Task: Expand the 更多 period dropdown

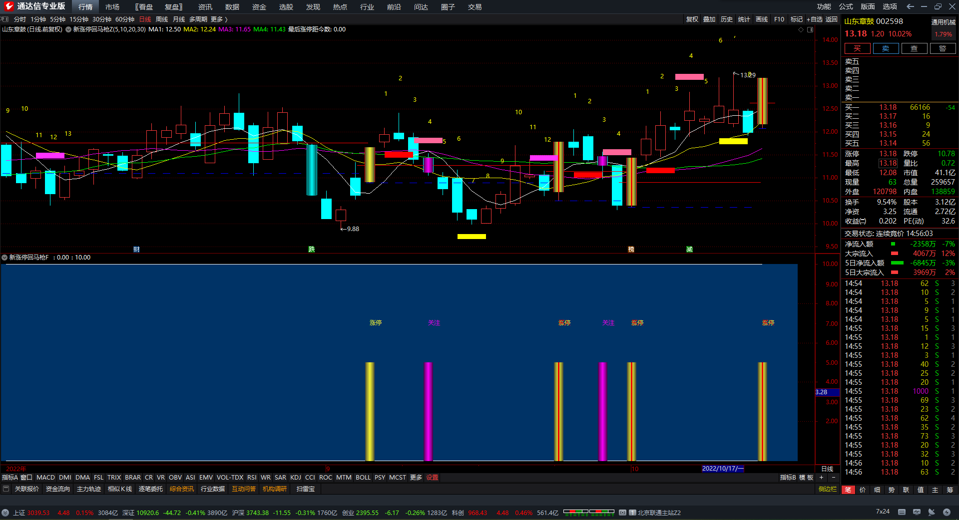Action: click(x=219, y=19)
